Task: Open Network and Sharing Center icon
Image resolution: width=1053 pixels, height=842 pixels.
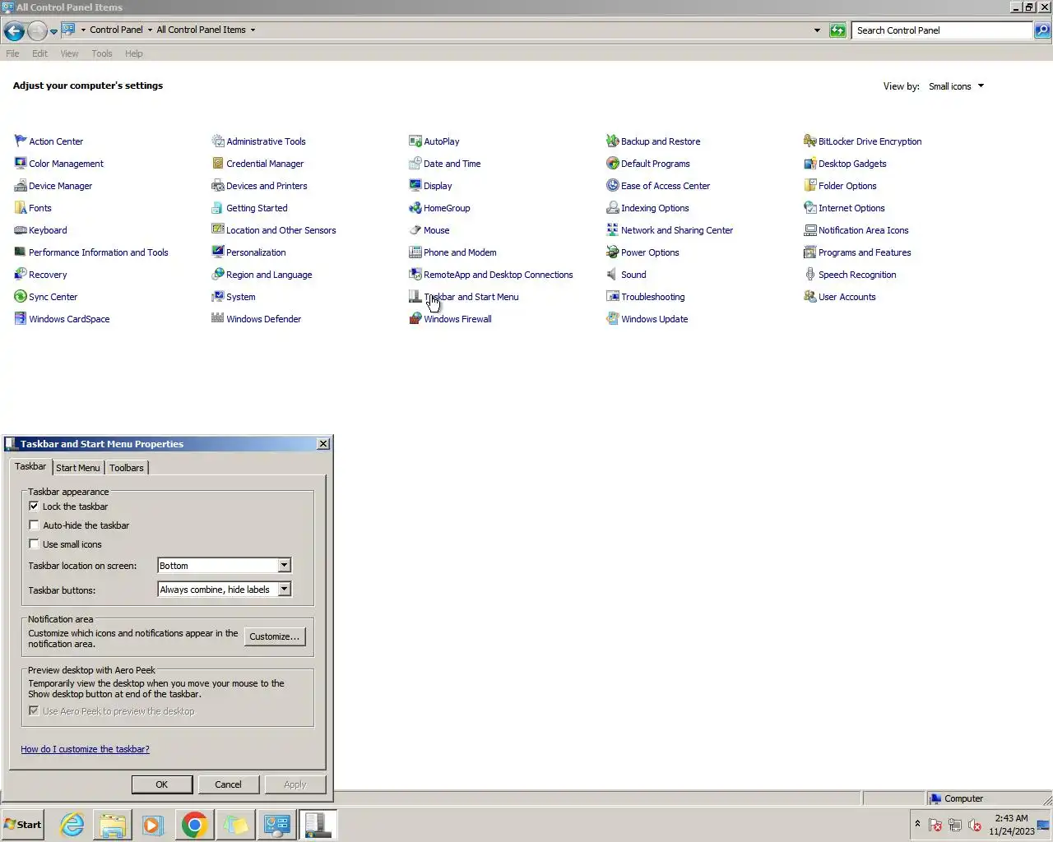Action: tap(613, 230)
